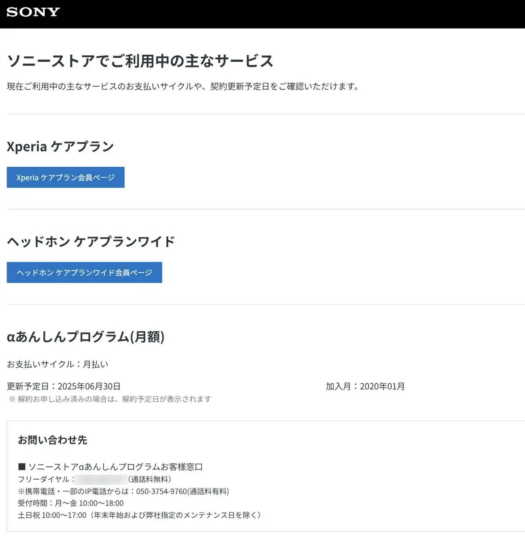Click the お問い合わせ先 heading
The height and width of the screenshot is (537, 525).
[52, 440]
